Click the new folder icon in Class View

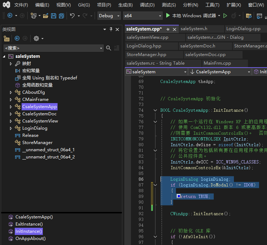[6, 38]
